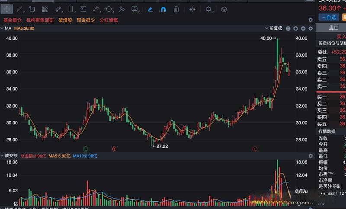This screenshot has height=209, width=346.
Task: Click the blue 自选 watchlist button
Action: pyautogui.click(x=329, y=17)
